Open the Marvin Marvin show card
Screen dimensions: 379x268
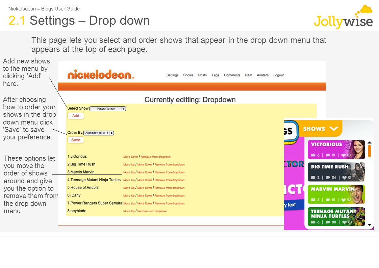click(336, 194)
